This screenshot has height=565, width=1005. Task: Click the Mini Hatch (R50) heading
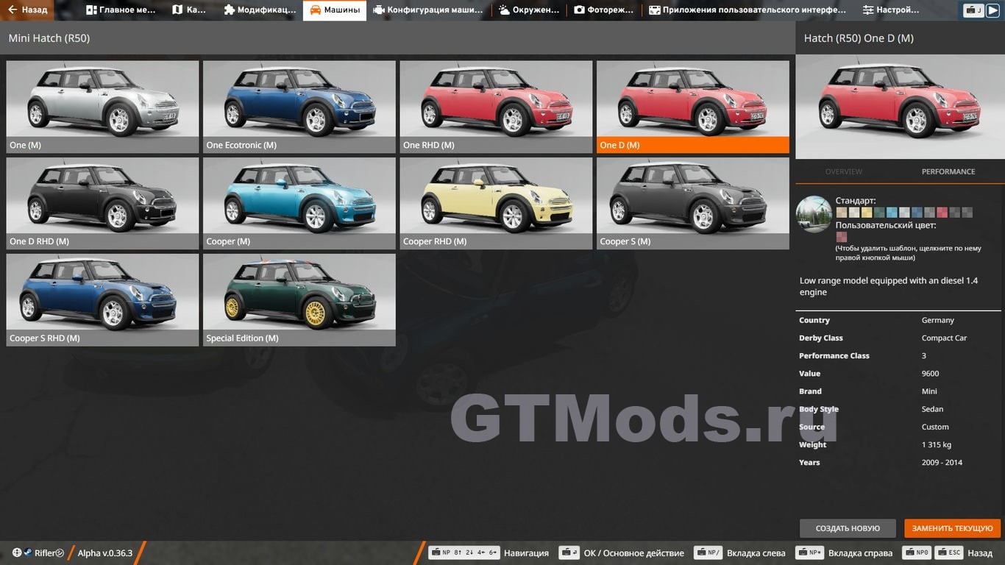click(x=49, y=38)
